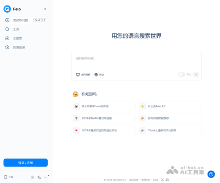This screenshot has width=220, height=183.
Task: Collapse the sidebar with the arrow icon
Action: pos(45,9)
